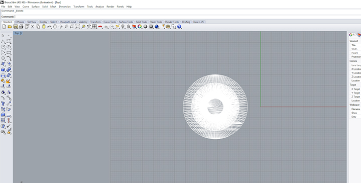Open the Curve menu

click(x=26, y=7)
